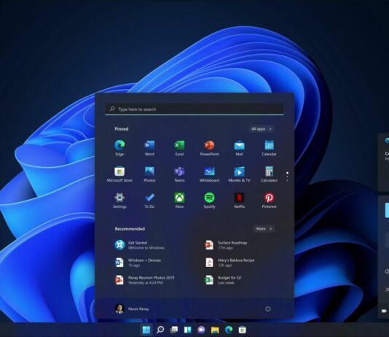Open Get Started welcome item
The width and height of the screenshot is (389, 337).
coord(139,245)
